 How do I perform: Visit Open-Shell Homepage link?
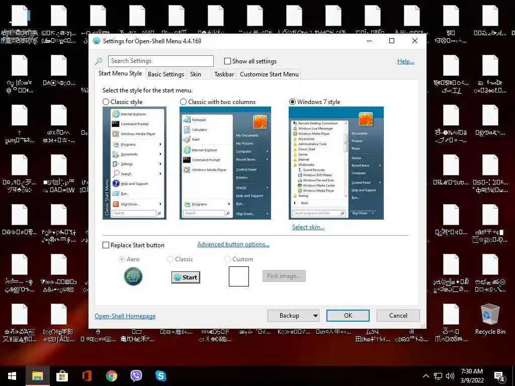[x=125, y=316]
